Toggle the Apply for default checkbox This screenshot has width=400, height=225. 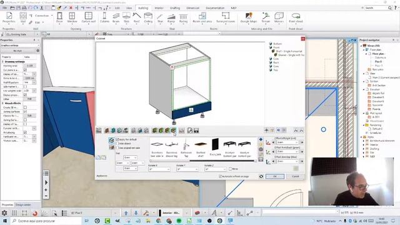(x=117, y=139)
